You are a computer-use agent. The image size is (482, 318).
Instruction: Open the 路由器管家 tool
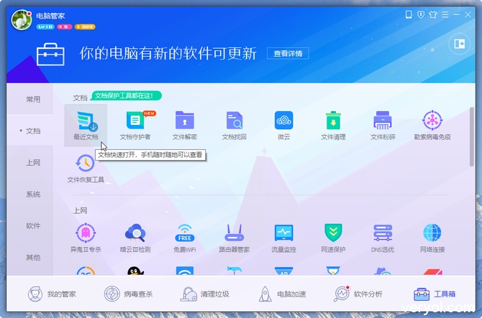[x=235, y=238]
